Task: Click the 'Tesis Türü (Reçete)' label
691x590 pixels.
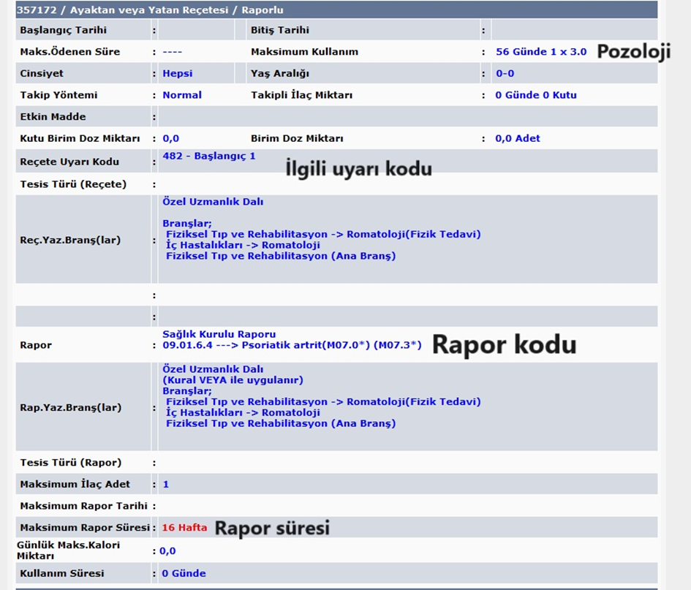Action: pyautogui.click(x=73, y=184)
